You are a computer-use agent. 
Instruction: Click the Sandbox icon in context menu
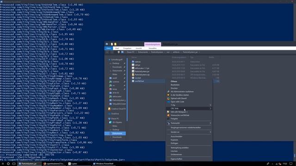pyautogui.click(x=168, y=95)
